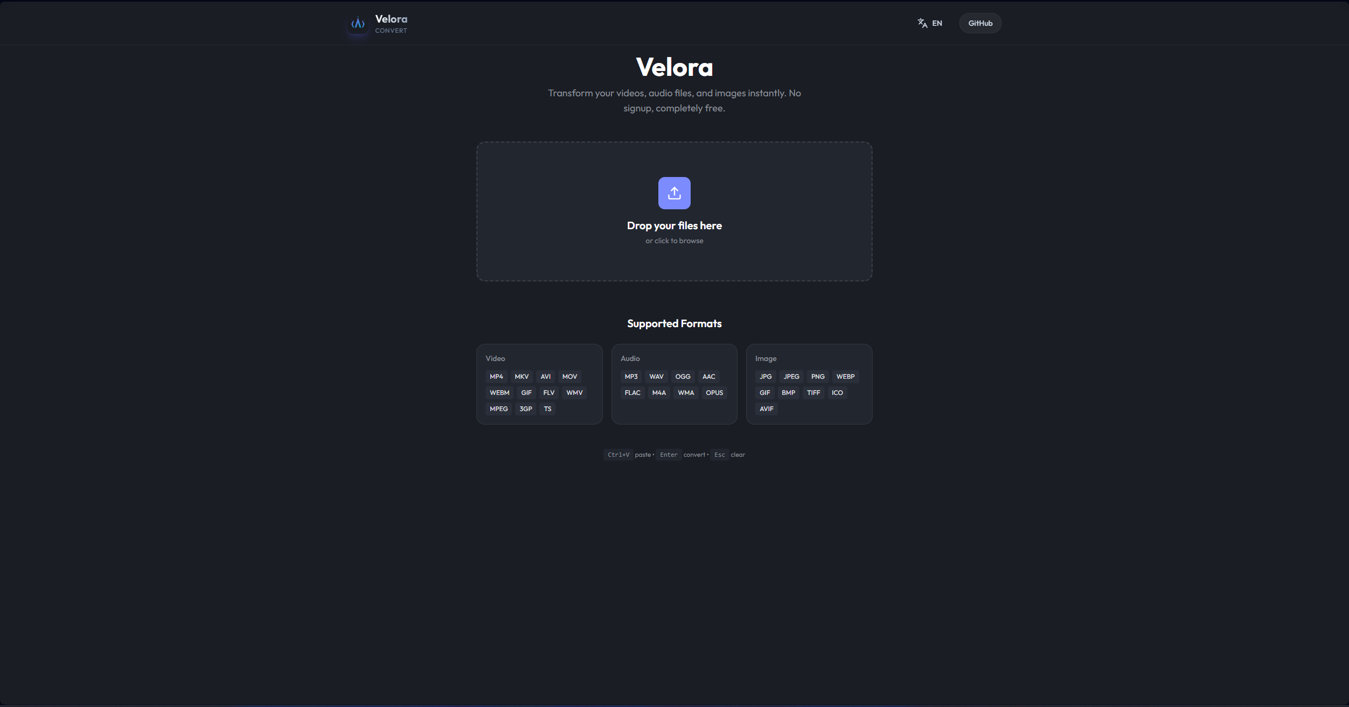Select the MP4 video format badge

point(496,376)
